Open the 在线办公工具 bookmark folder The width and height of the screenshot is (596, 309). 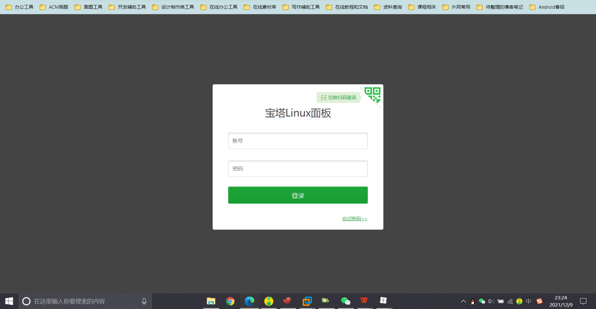pyautogui.click(x=219, y=7)
